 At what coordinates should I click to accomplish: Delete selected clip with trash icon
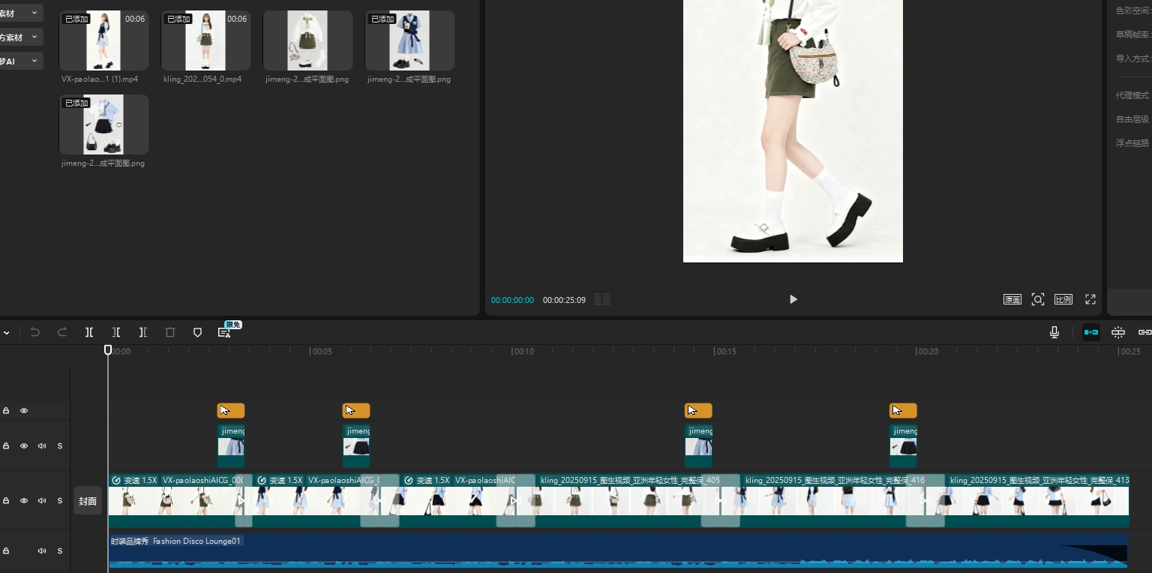click(x=170, y=332)
